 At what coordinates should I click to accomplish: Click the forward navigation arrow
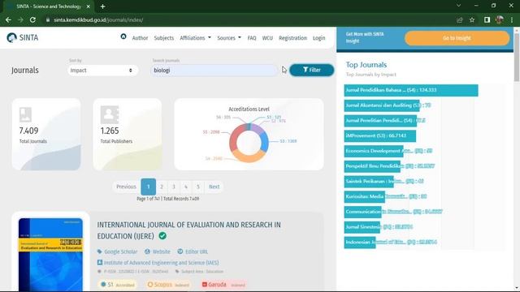[20, 19]
